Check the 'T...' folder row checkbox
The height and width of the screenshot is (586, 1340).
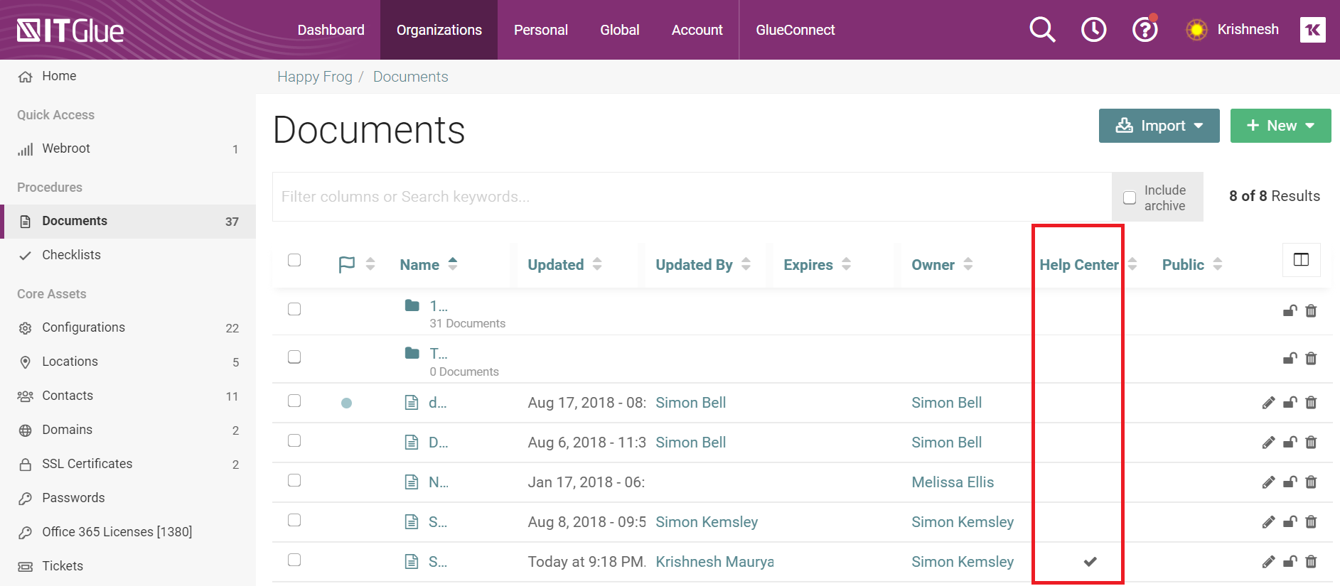294,357
